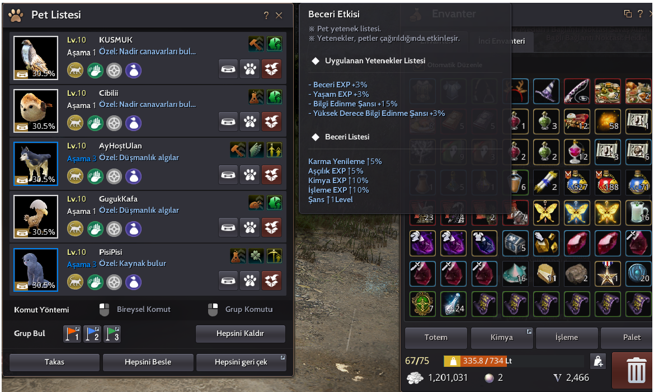
Task: Expand the small arrow on the Kimya button
Action: (529, 332)
